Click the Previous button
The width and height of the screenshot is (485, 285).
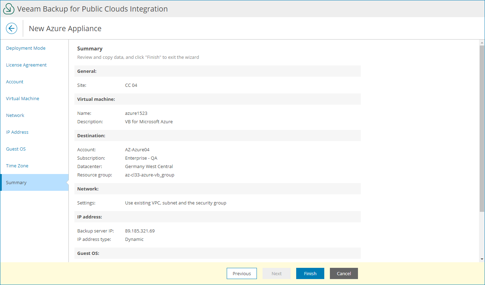pyautogui.click(x=242, y=273)
